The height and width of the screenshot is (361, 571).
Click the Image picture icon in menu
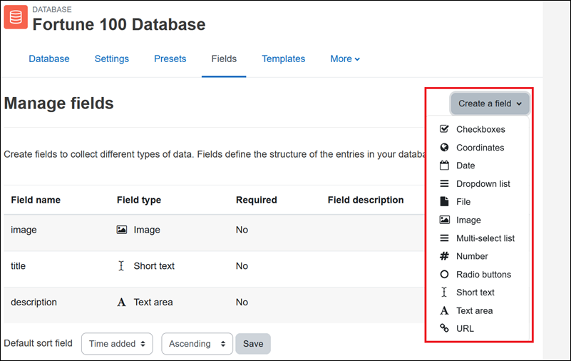click(x=444, y=220)
